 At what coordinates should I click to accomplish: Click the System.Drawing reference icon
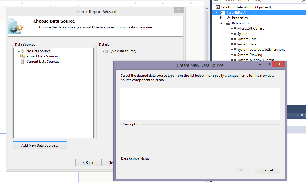(233, 55)
